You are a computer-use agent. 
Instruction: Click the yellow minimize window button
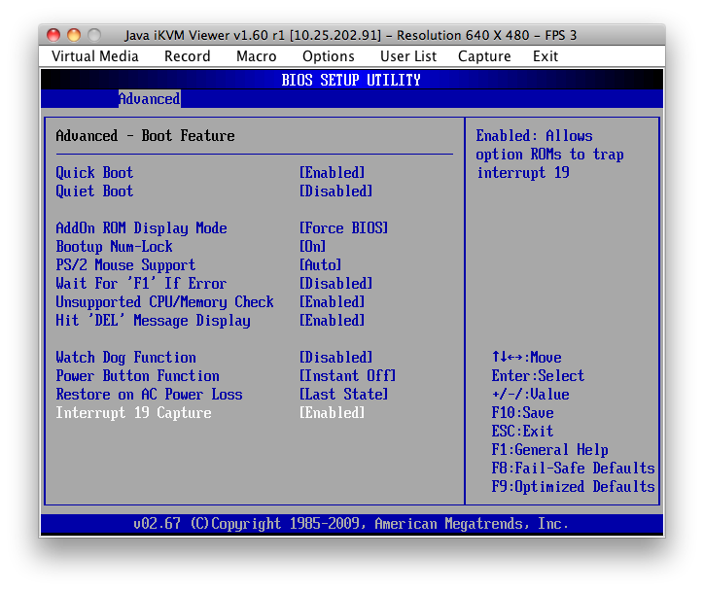(74, 35)
